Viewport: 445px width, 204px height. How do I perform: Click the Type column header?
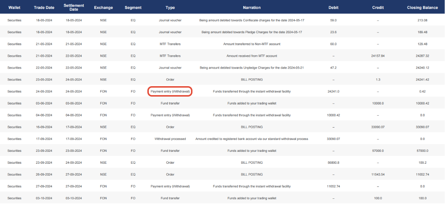coord(170,7)
